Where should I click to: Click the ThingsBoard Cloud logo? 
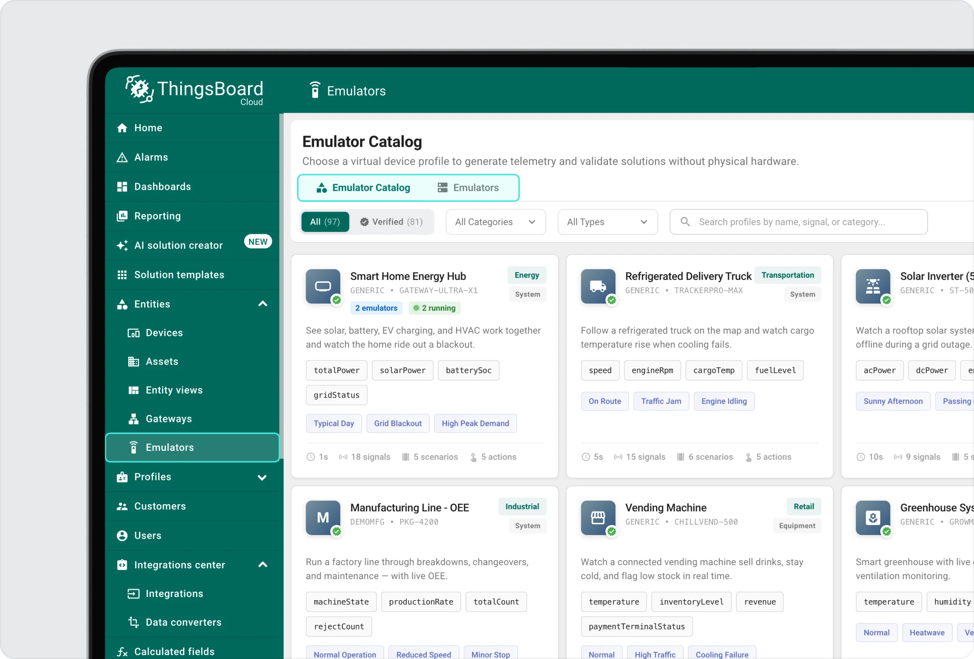point(194,90)
